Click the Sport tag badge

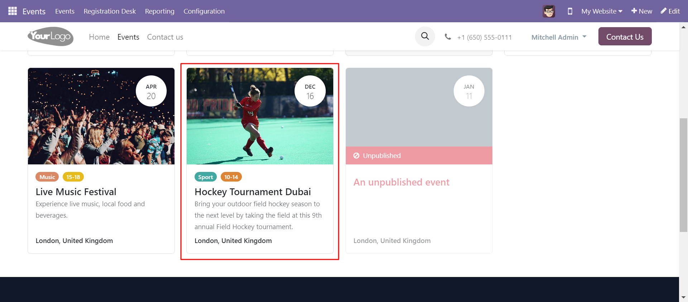pyautogui.click(x=205, y=177)
